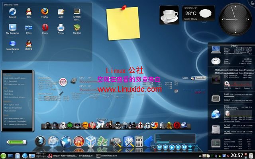Open the virtual desktop pager in the taskbar
The width and height of the screenshot is (255, 159).
(41, 155)
